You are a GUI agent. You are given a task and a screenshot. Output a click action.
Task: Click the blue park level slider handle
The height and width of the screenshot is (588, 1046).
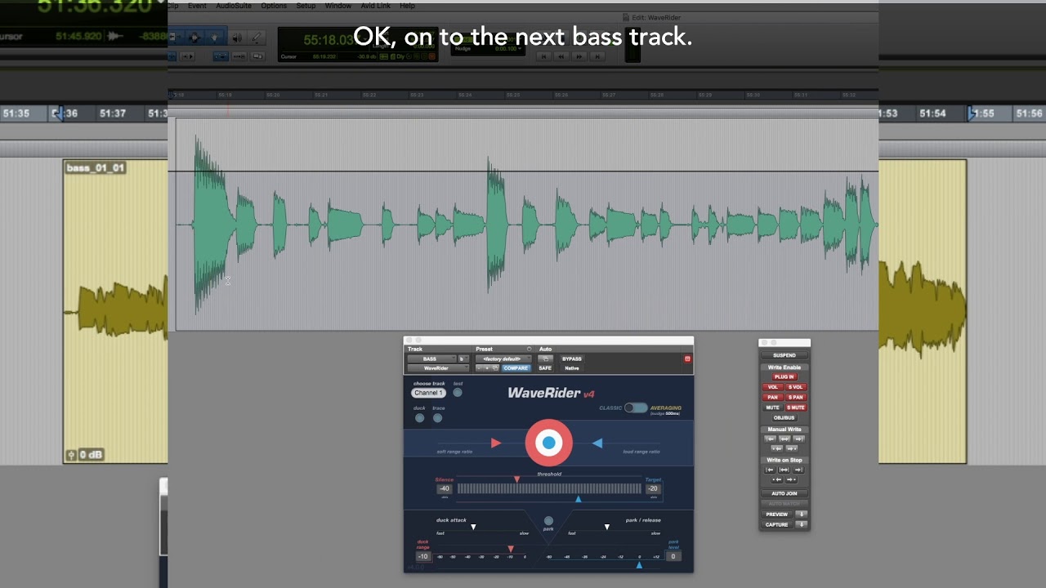(x=639, y=564)
